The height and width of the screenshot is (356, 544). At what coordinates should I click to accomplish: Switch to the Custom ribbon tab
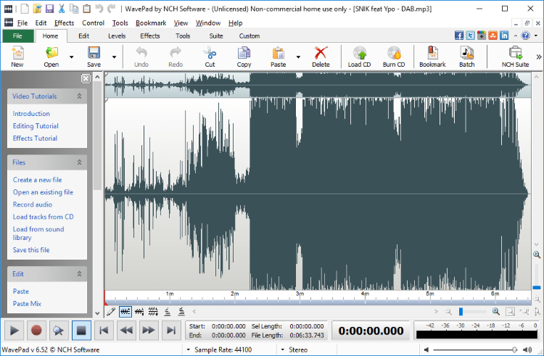pos(249,36)
